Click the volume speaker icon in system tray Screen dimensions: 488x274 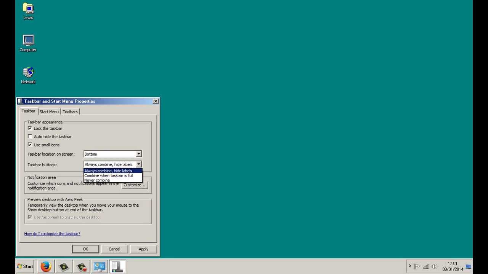[x=435, y=266]
